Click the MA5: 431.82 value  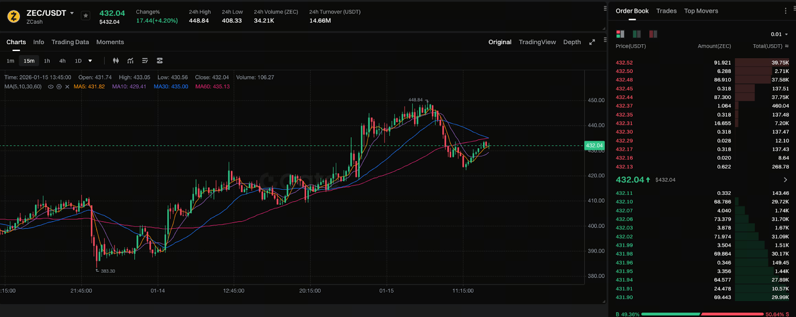(89, 86)
